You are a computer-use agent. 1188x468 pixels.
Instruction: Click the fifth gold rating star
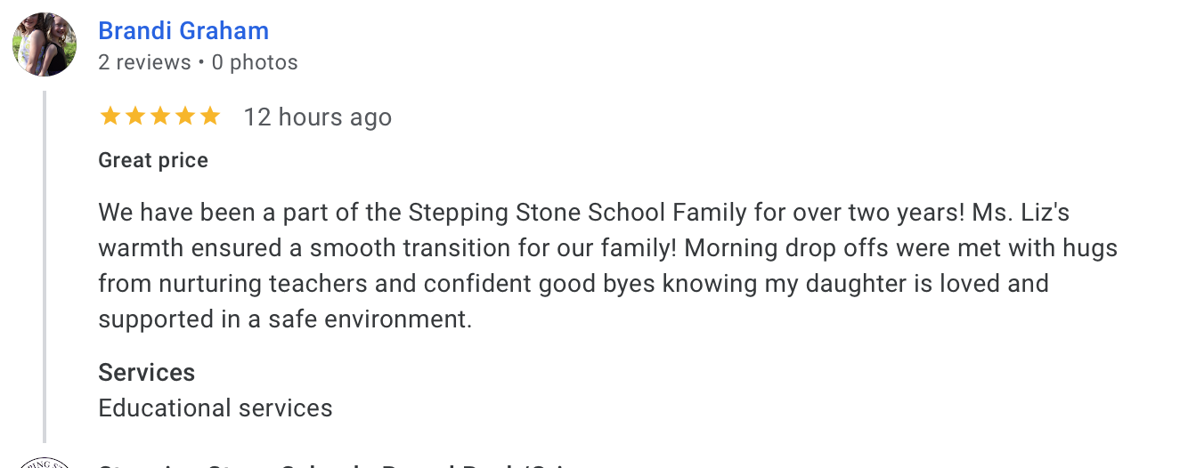(210, 117)
